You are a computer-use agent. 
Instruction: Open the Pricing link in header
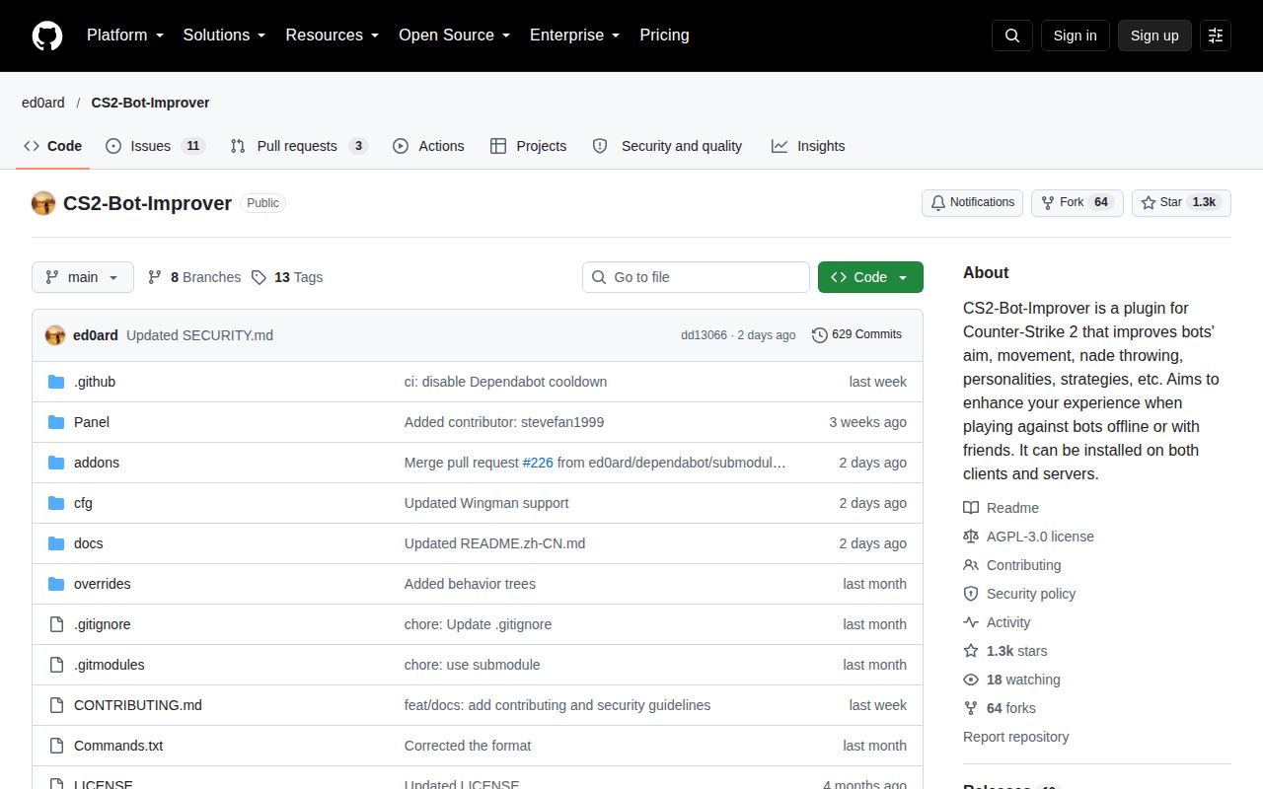[x=664, y=36]
